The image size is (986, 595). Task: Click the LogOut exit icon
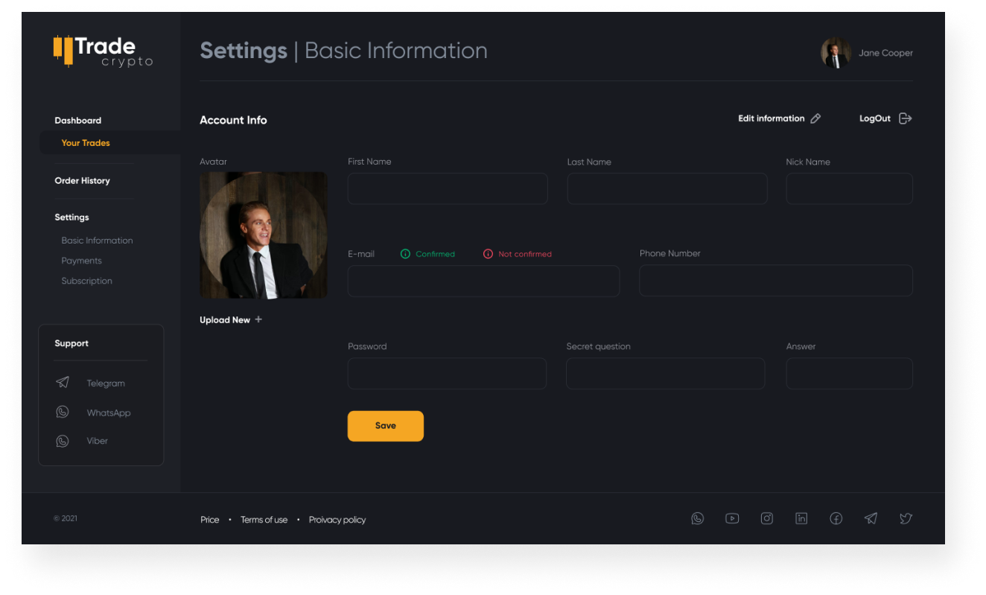pyautogui.click(x=905, y=118)
